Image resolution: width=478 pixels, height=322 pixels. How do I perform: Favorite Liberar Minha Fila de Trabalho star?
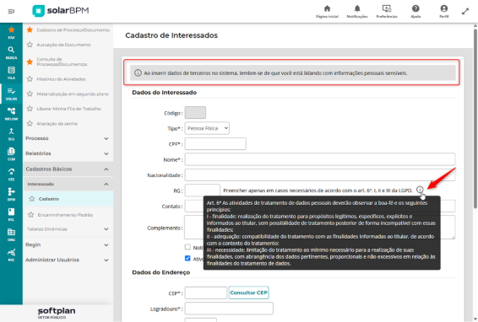click(x=30, y=109)
